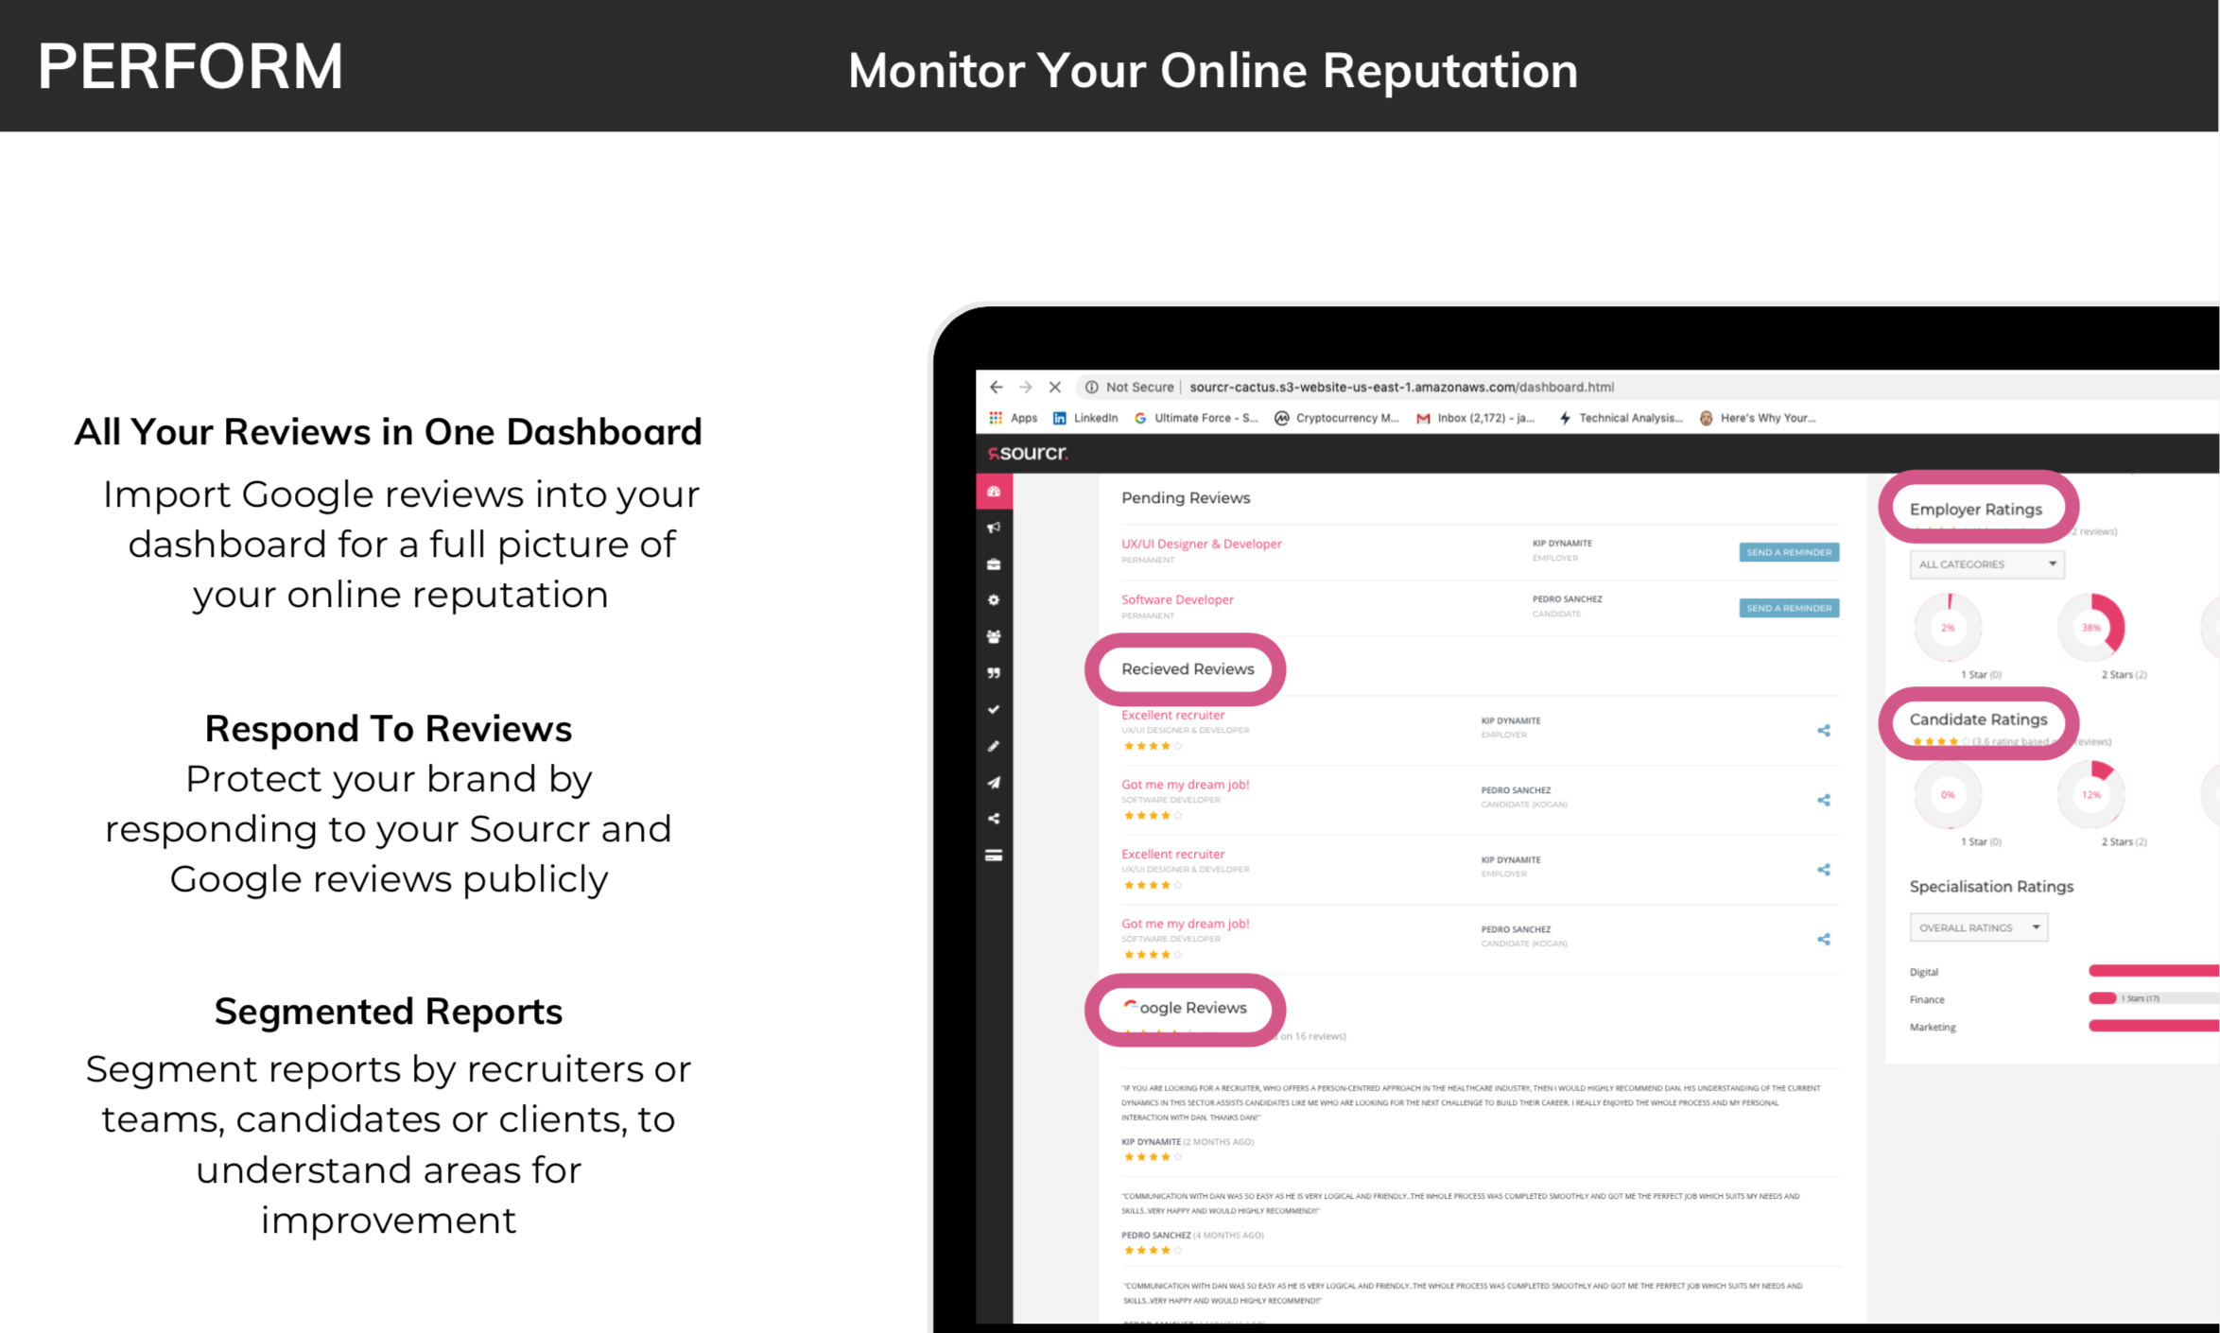This screenshot has width=2220, height=1333.
Task: Open the LinkedIn bookmark
Action: point(1085,418)
